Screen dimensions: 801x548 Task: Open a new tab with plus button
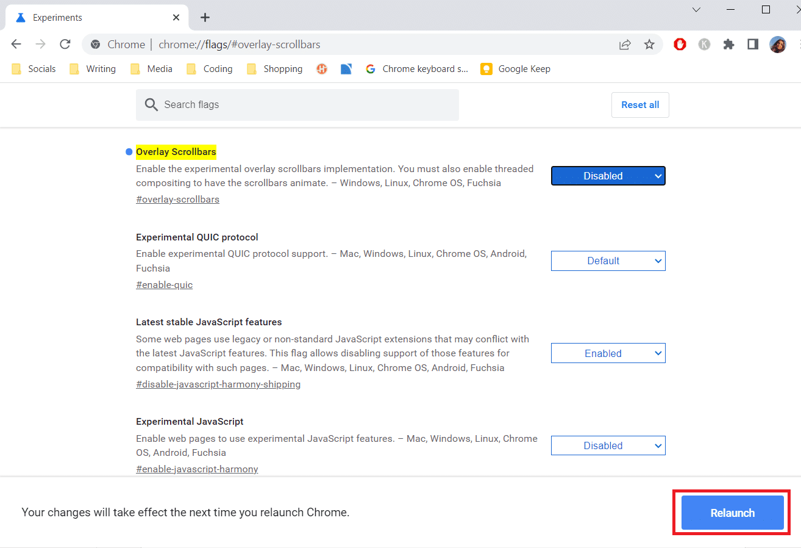(205, 17)
